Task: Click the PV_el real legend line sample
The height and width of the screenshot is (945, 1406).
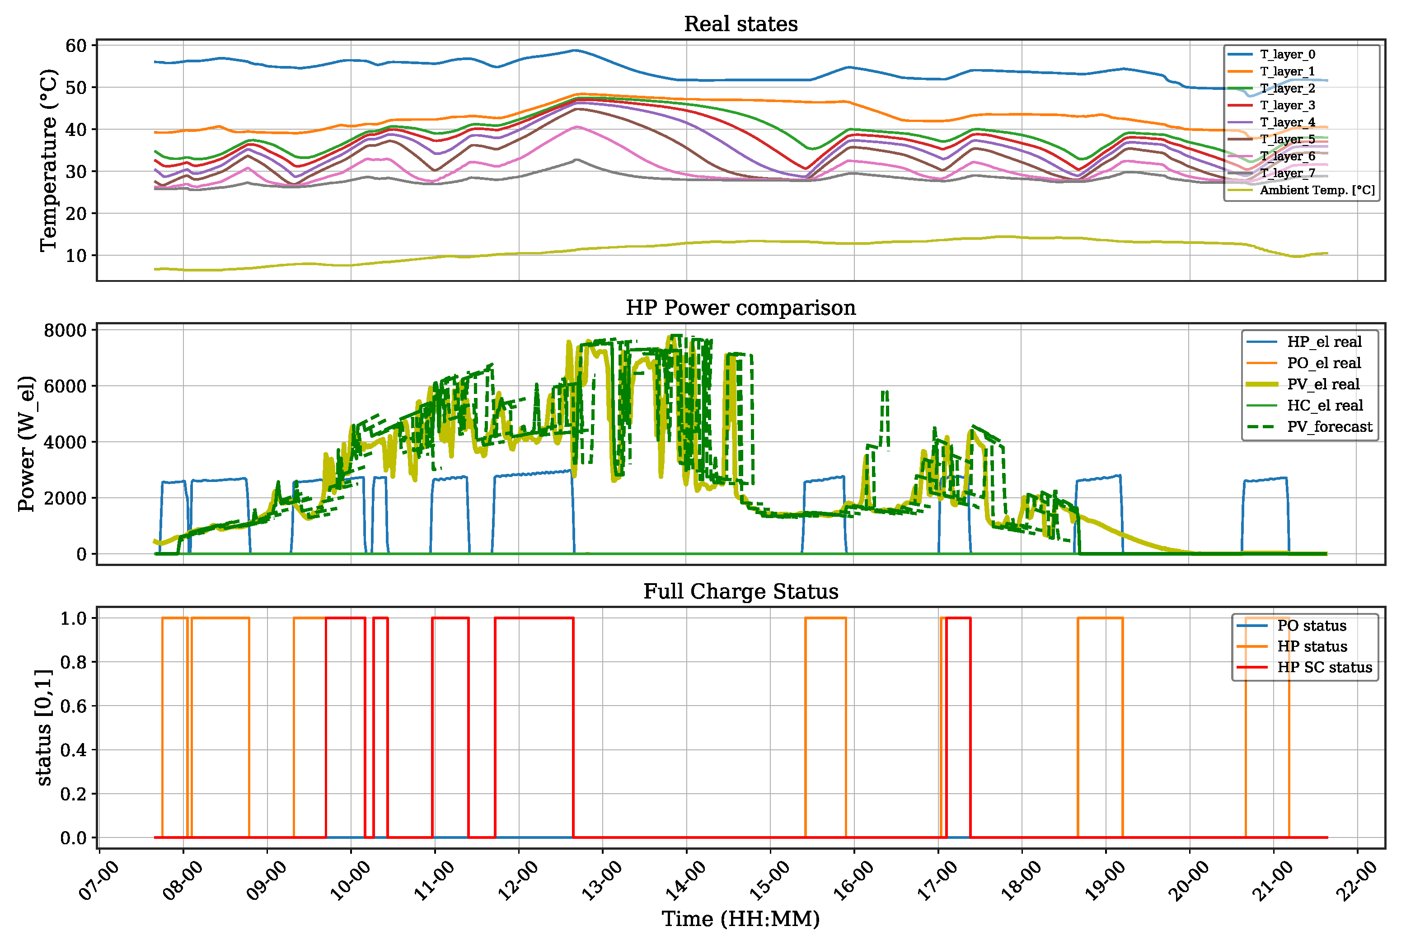Action: [1262, 384]
